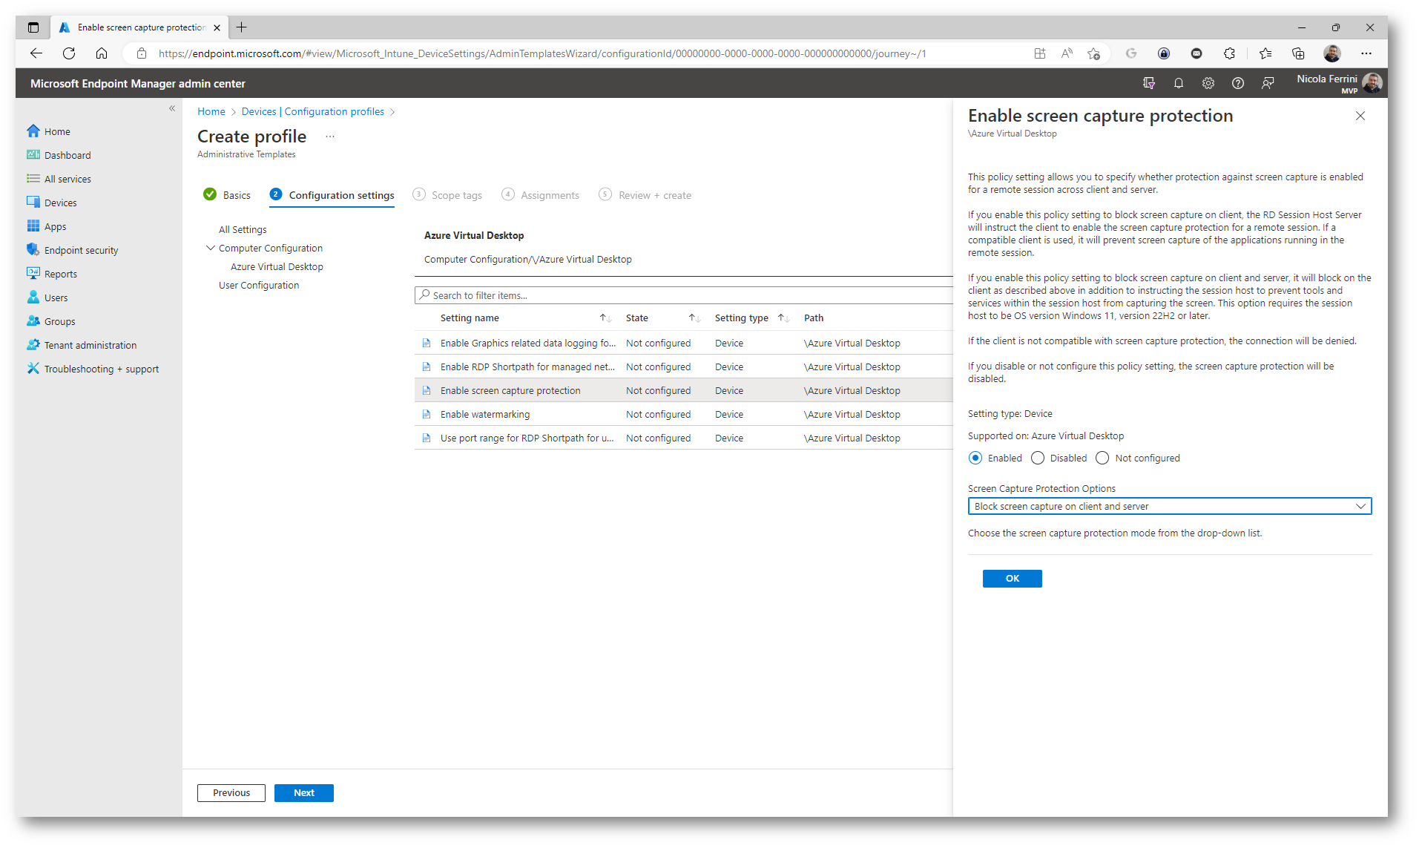
Task: Go to the Configuration settings step
Action: pyautogui.click(x=332, y=194)
